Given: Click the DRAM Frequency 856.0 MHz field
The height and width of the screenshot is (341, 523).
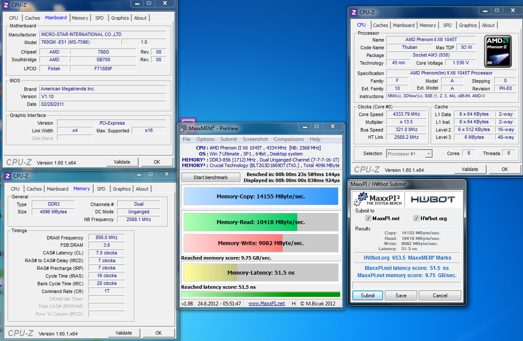Looking at the screenshot, I should coord(106,238).
